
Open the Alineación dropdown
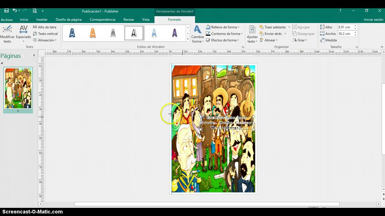pyautogui.click(x=45, y=40)
